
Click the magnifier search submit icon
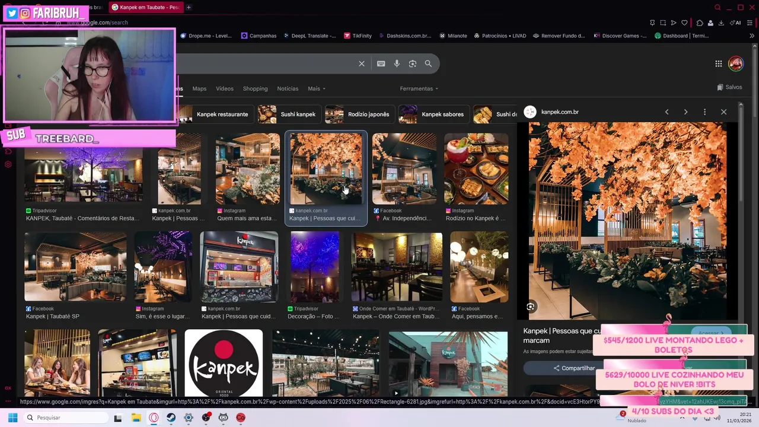click(x=428, y=64)
